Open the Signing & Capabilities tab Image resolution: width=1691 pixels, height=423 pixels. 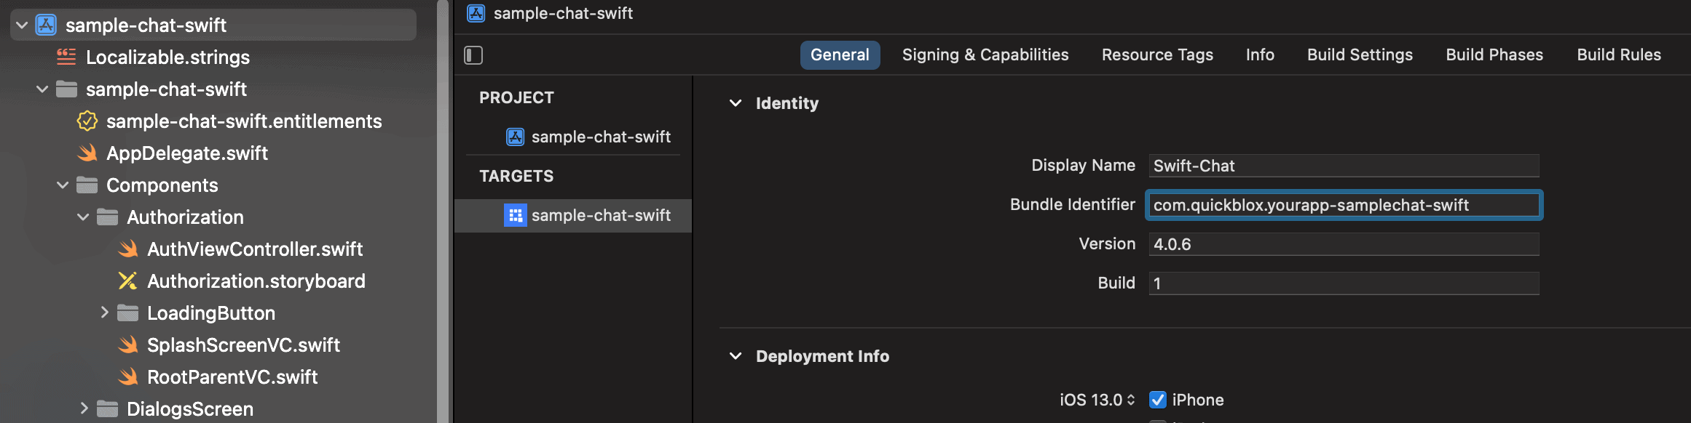click(x=985, y=55)
